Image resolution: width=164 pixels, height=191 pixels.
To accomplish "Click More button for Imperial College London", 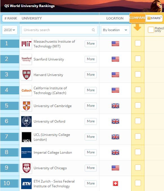I will [91, 152].
